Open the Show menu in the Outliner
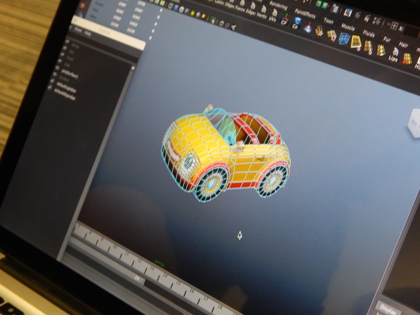This screenshot has width=420, height=315. click(77, 30)
